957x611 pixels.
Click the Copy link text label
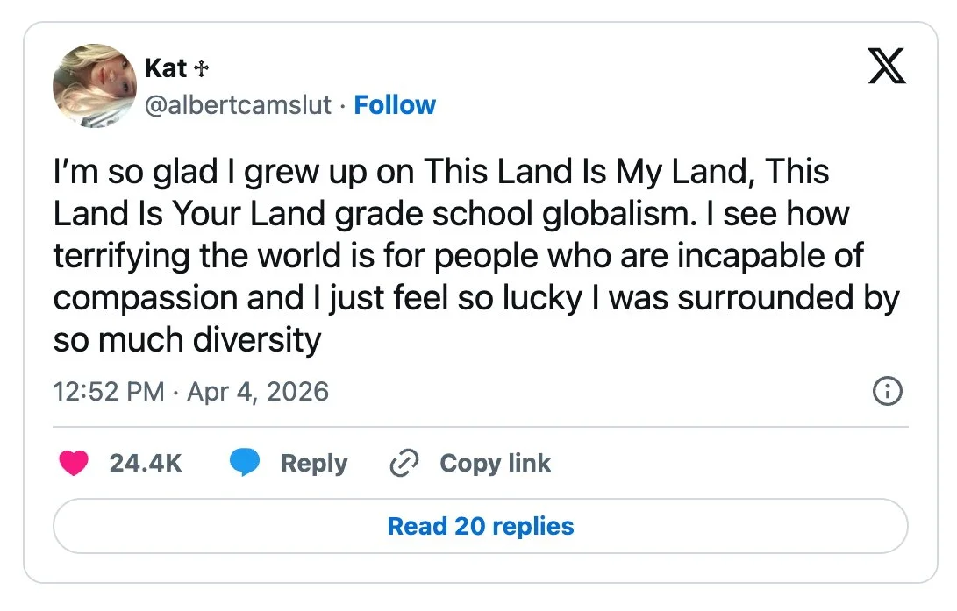tap(495, 463)
